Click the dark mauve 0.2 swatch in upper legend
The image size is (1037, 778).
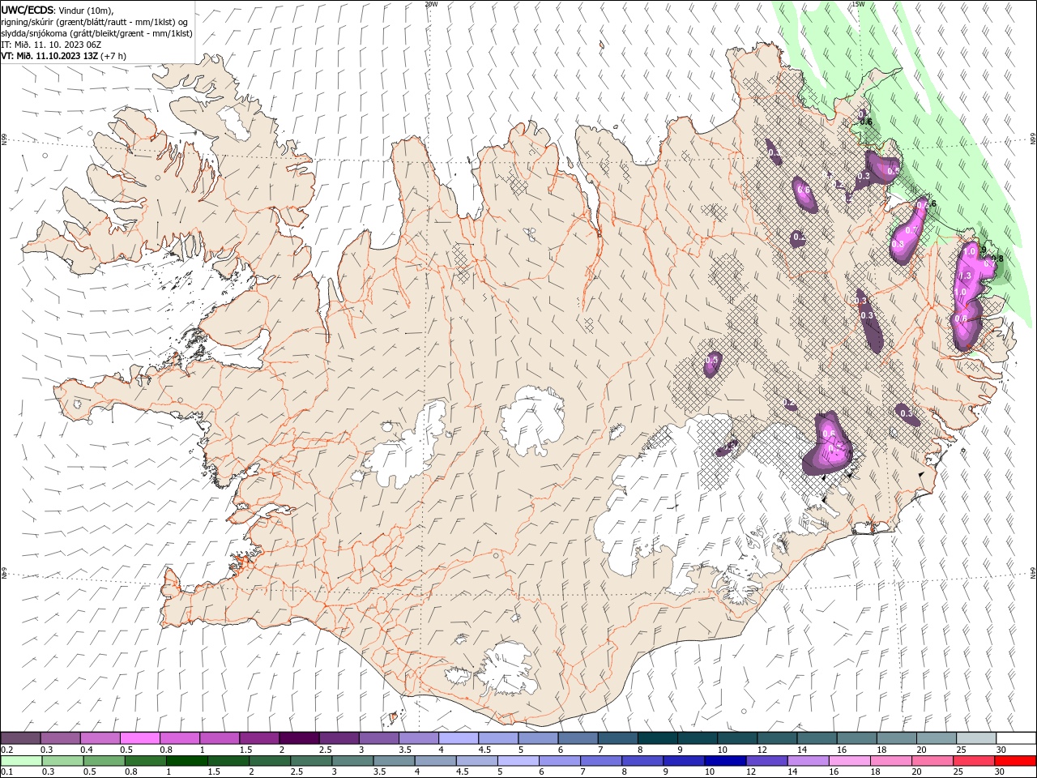click(x=20, y=738)
